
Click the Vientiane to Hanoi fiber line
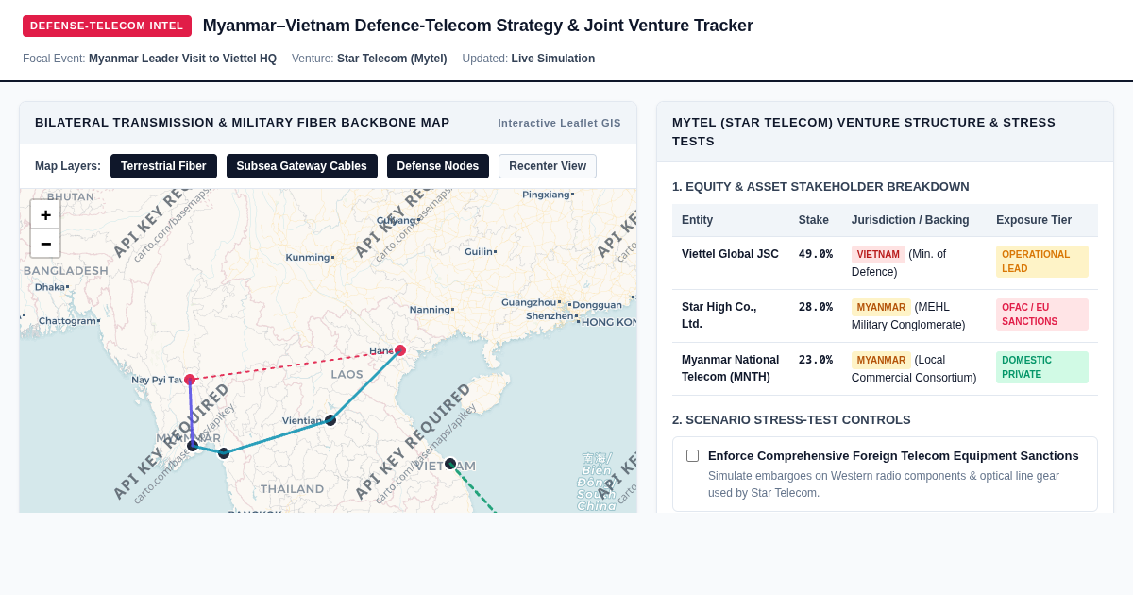(x=365, y=385)
